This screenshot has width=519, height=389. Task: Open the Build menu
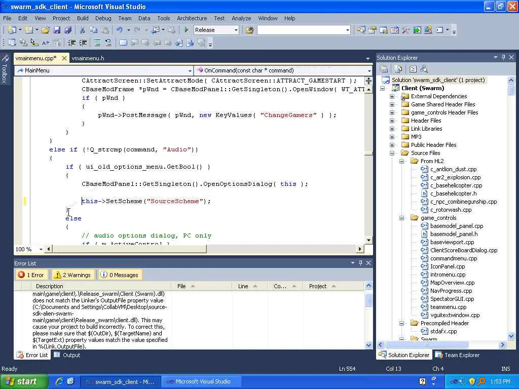click(83, 18)
